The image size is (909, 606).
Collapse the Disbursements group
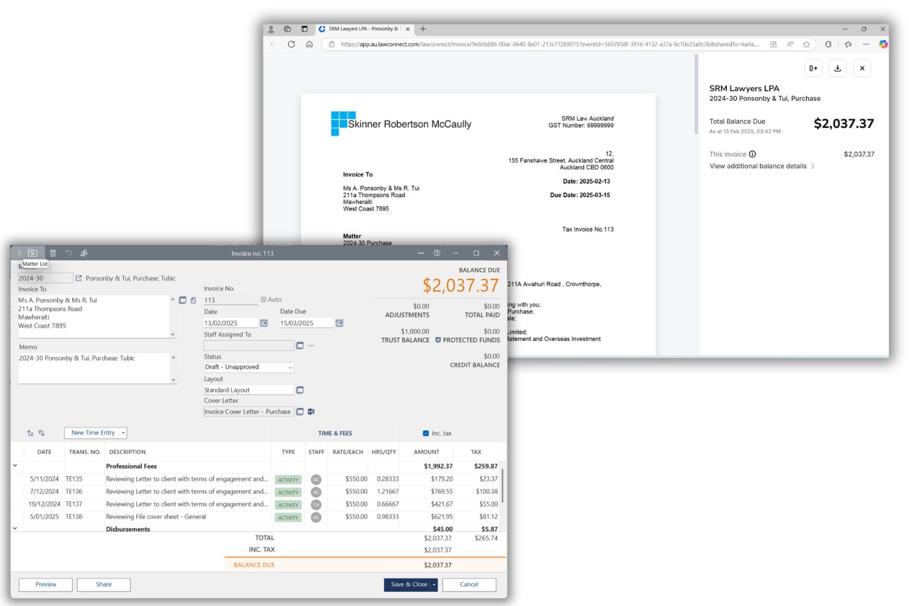tap(15, 528)
